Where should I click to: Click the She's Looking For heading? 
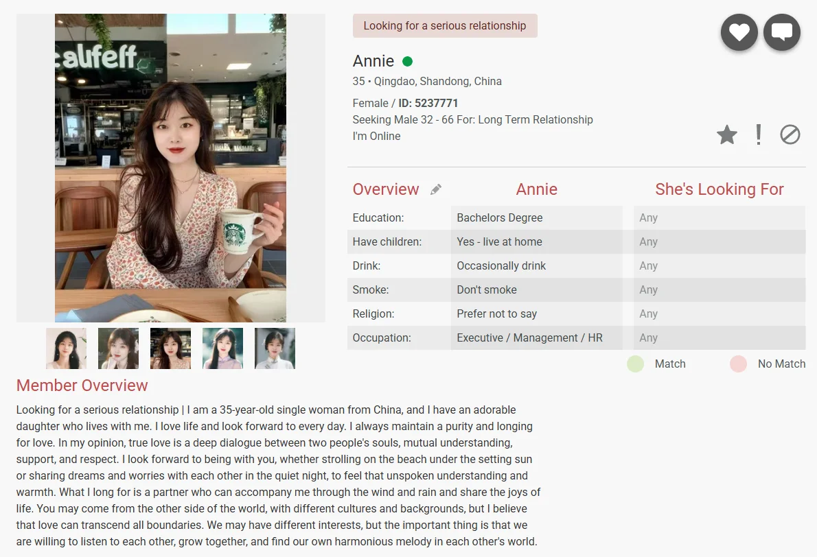tap(719, 189)
